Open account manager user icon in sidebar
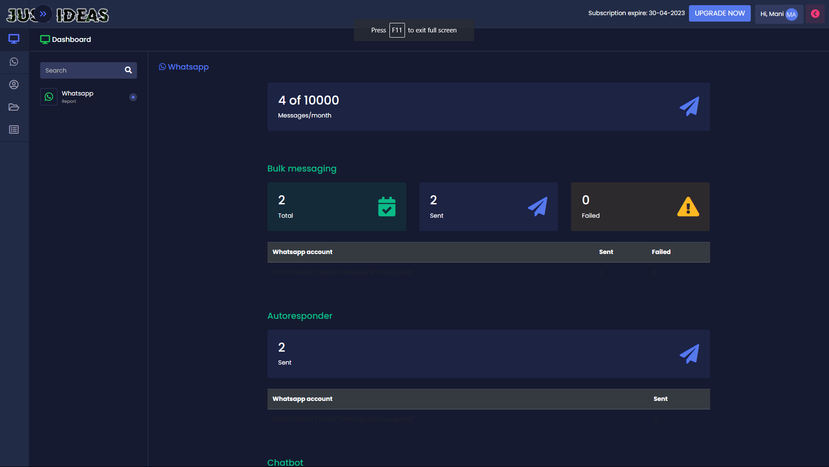 [x=14, y=84]
